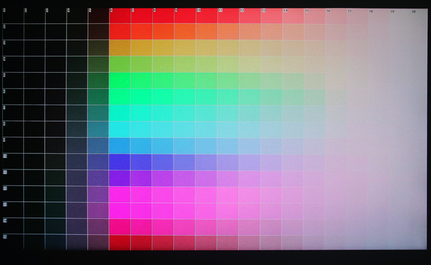Choose the spring green swatch, row 6 column 6
This screenshot has height=265, width=431.
click(120, 97)
